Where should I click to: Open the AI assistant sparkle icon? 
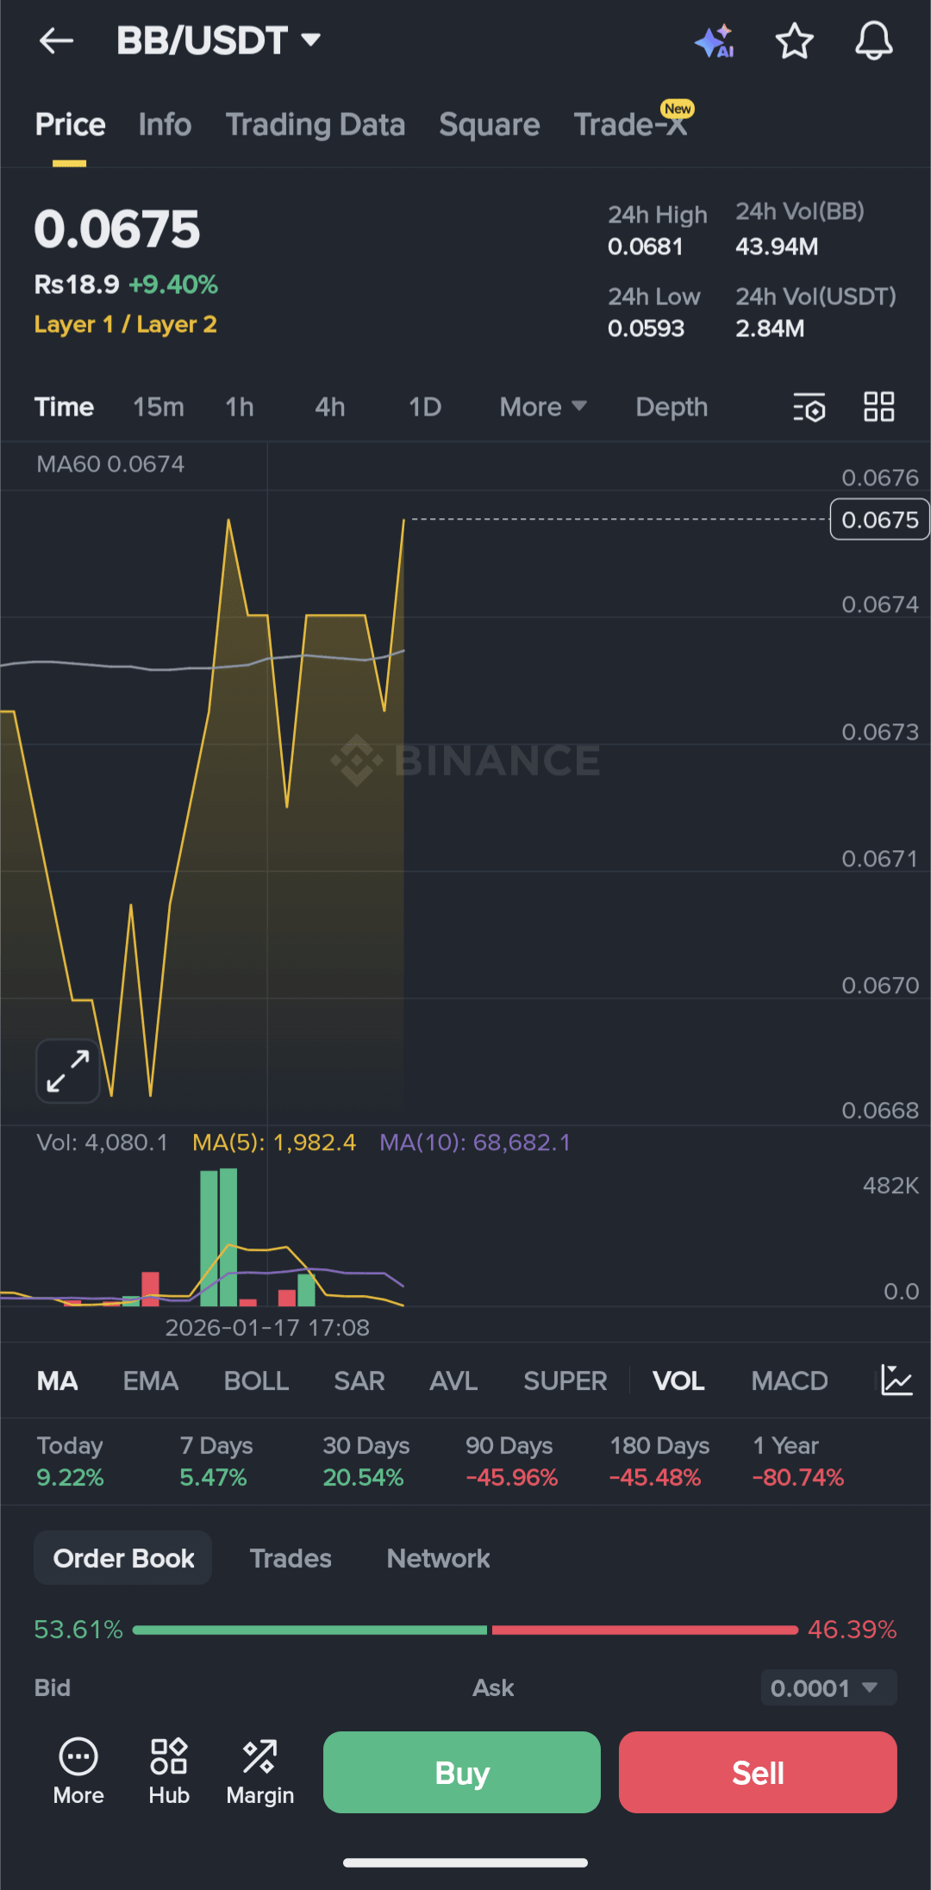point(715,41)
